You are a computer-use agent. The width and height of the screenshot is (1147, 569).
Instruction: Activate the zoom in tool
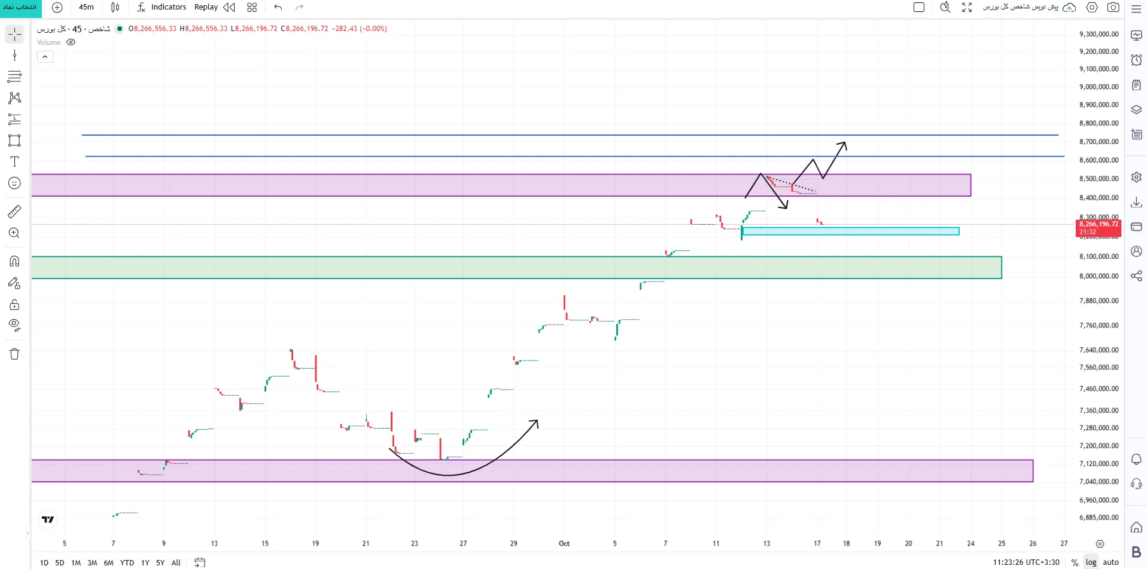coord(14,233)
